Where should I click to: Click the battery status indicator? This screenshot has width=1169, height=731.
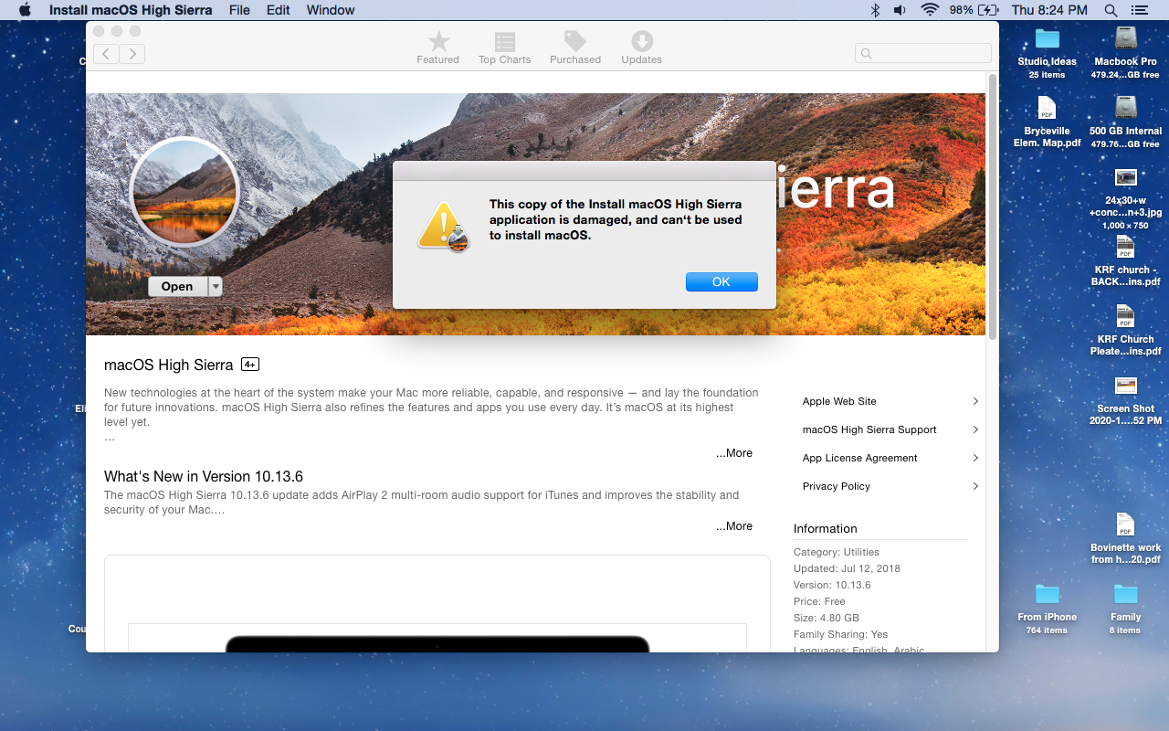tap(973, 10)
